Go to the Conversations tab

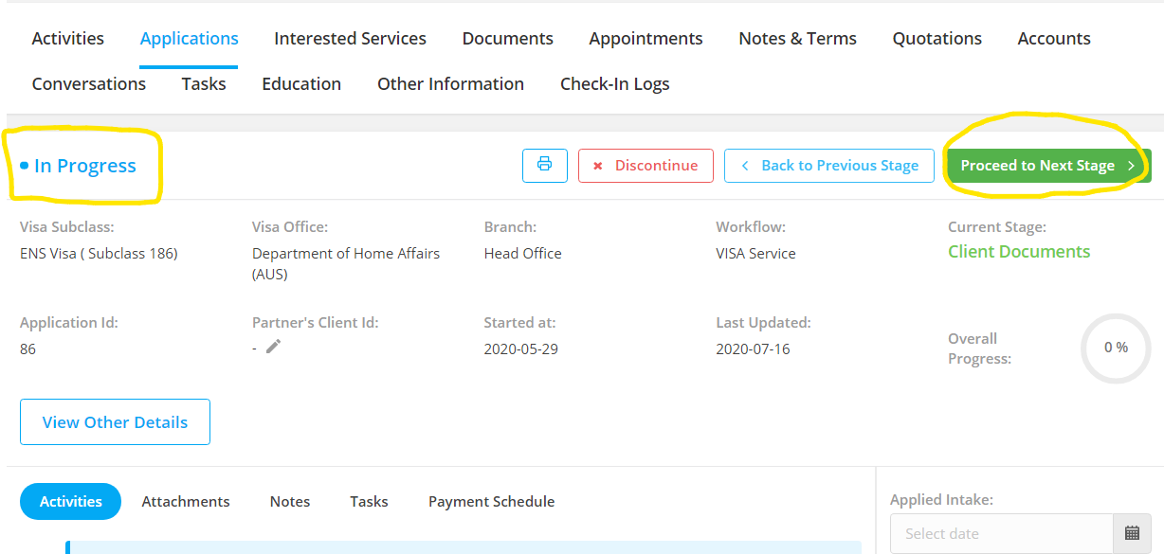coord(88,83)
